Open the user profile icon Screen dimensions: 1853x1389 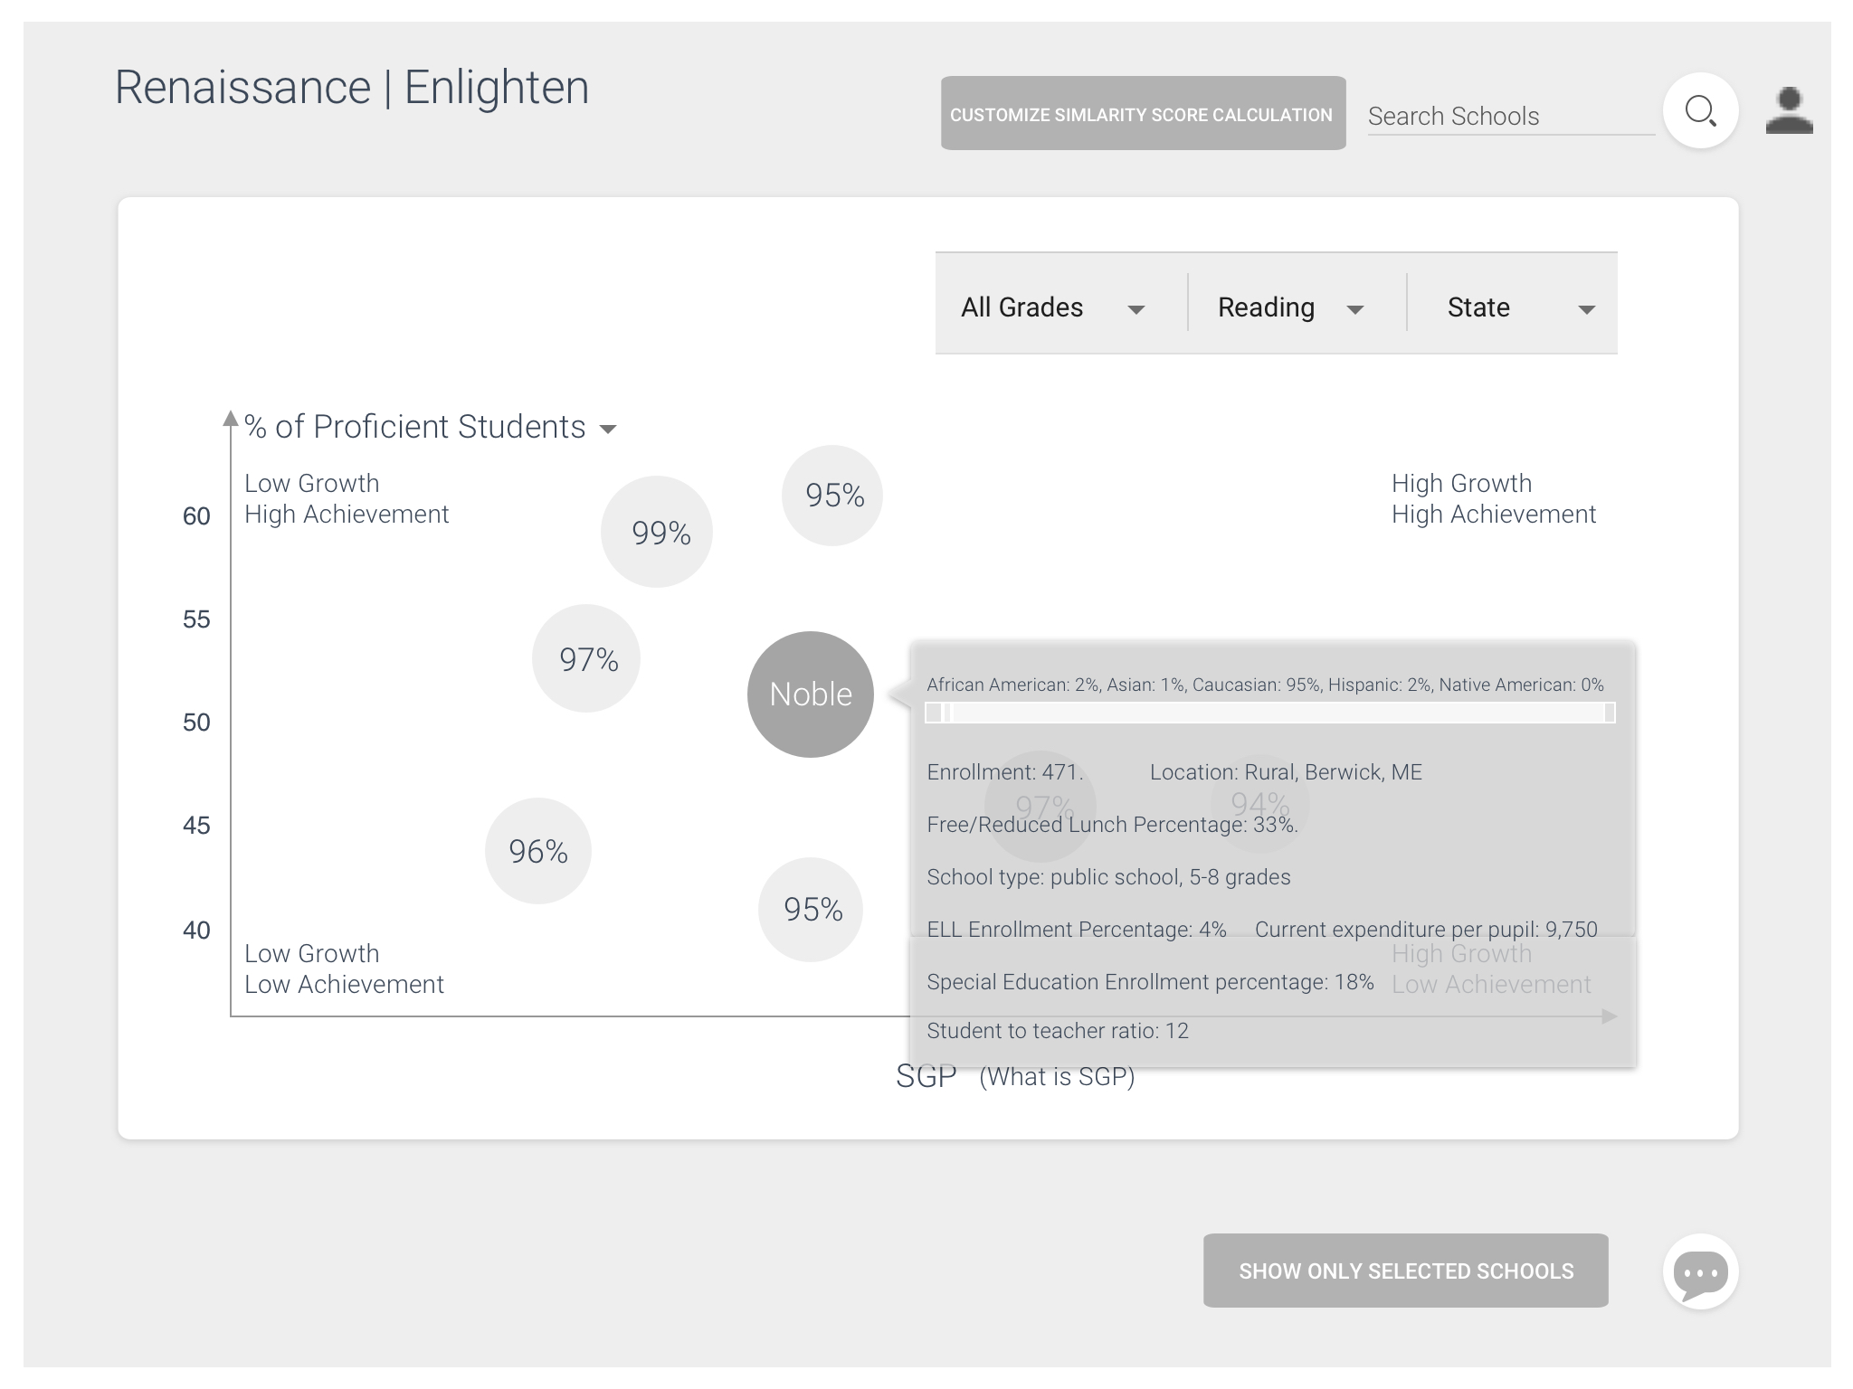click(1789, 110)
